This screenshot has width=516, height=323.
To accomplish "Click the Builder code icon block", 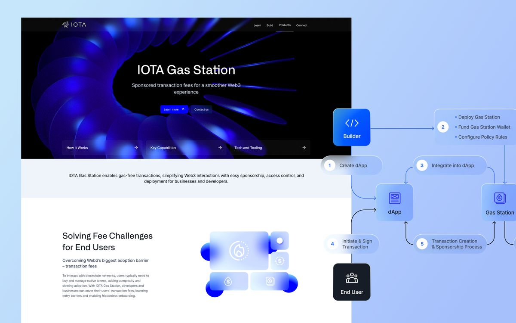I will (x=352, y=127).
